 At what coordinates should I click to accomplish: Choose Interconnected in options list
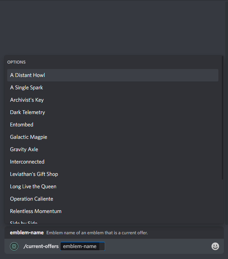113,162
